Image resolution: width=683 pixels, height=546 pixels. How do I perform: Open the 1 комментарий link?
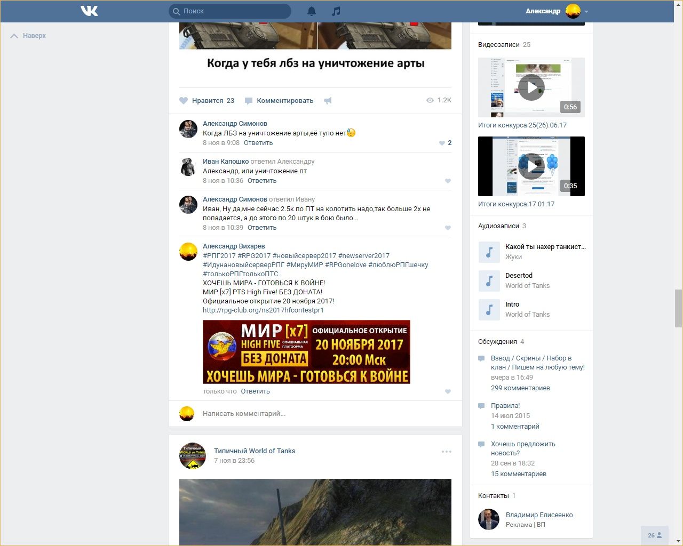(515, 427)
